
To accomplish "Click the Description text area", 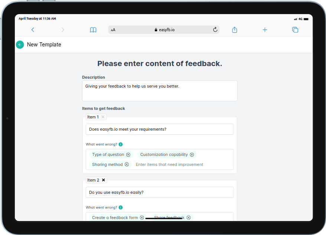I will pos(160,91).
